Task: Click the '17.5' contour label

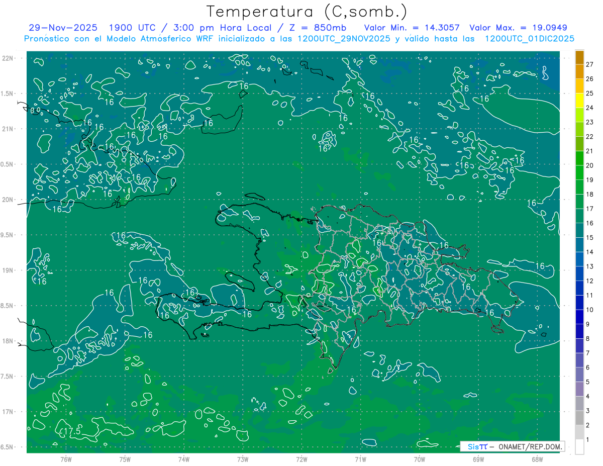Action: pos(71,431)
